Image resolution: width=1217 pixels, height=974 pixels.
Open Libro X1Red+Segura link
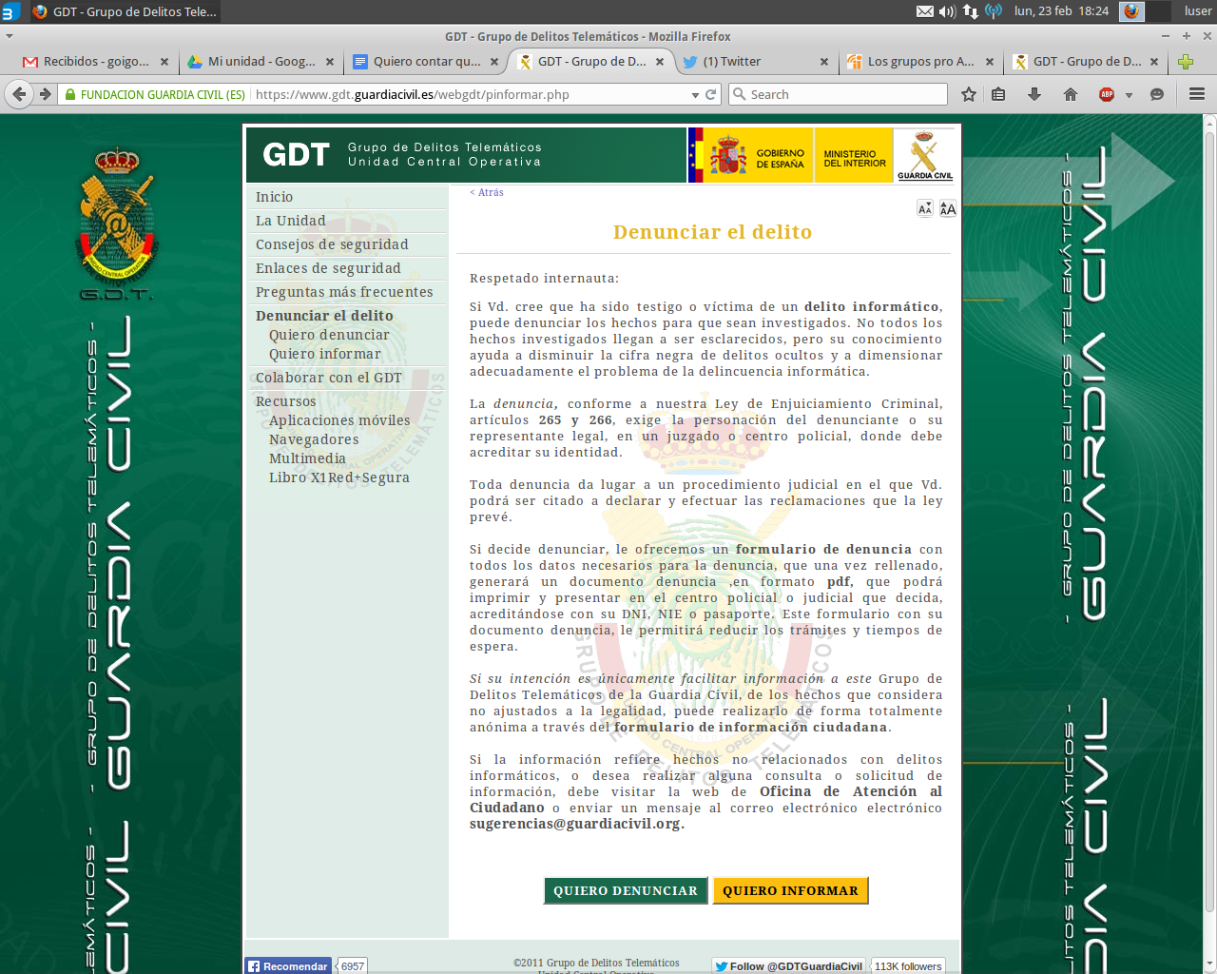point(338,477)
